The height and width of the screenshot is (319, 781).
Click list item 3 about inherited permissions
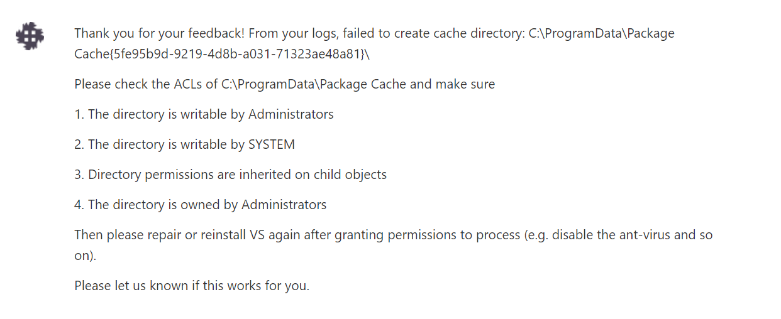(230, 175)
